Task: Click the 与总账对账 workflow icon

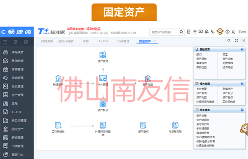Action: pos(175,125)
